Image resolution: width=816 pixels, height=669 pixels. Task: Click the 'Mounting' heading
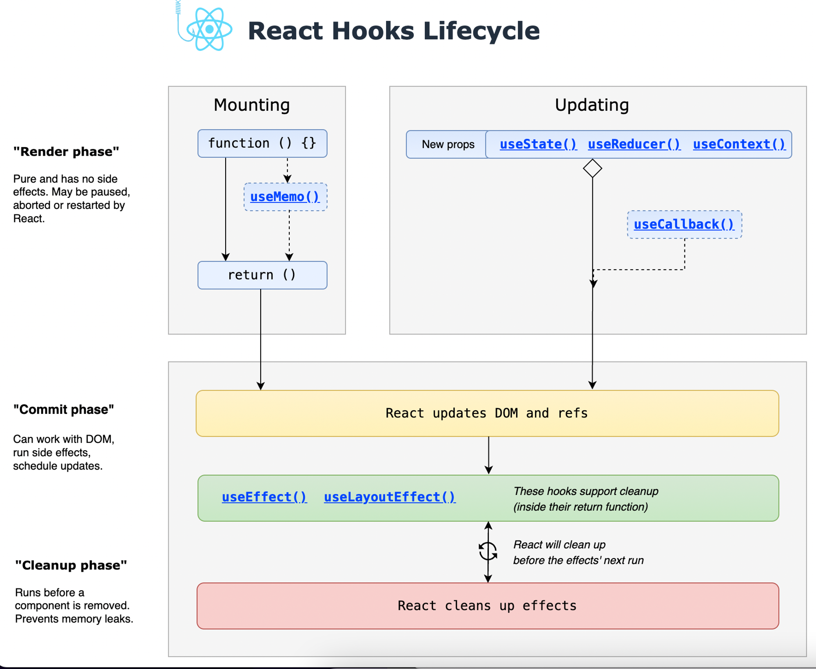[x=252, y=105]
